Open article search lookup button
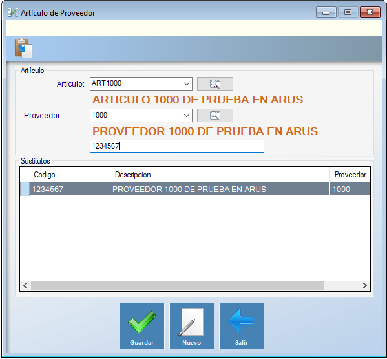 click(x=214, y=83)
